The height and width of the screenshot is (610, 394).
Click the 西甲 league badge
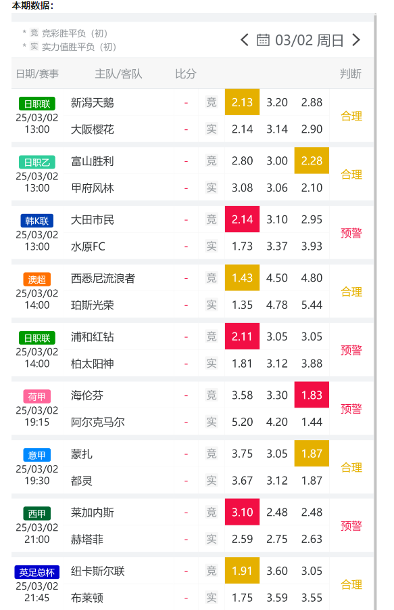coord(37,513)
